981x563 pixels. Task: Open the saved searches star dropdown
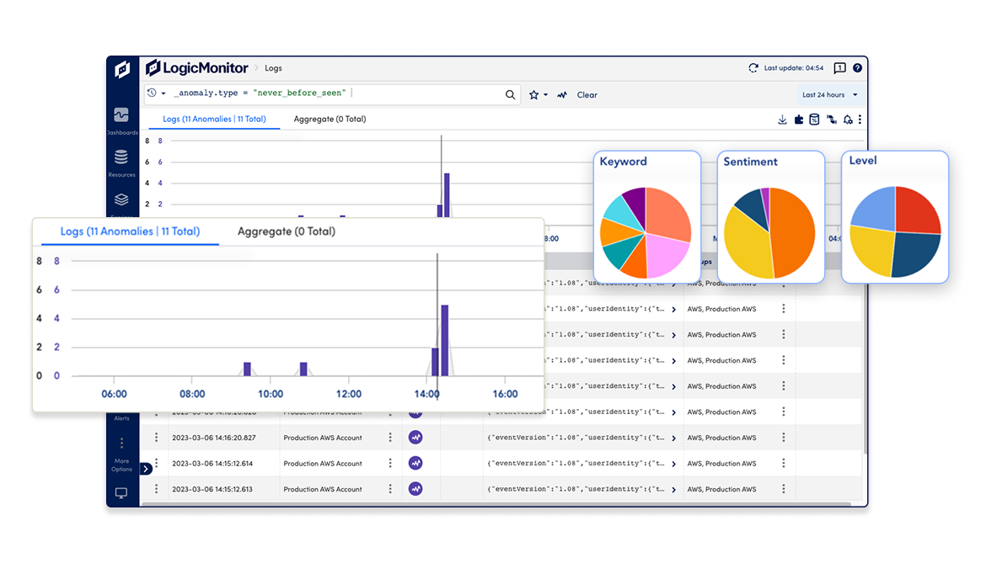point(538,95)
